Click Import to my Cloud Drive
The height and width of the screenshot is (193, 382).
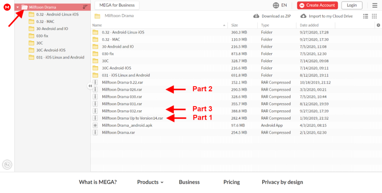pyautogui.click(x=331, y=16)
